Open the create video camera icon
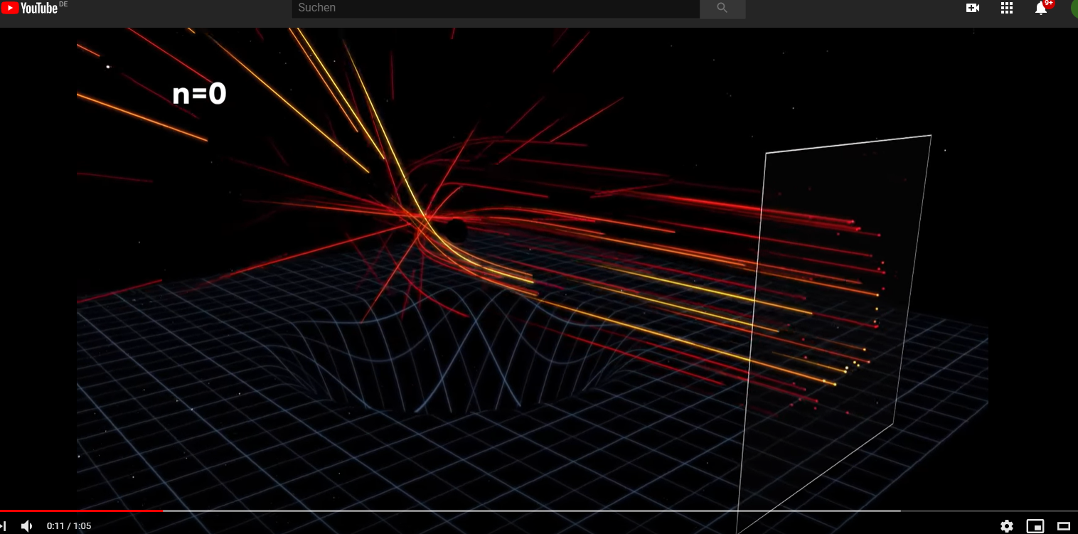Viewport: 1078px width, 534px height. click(973, 8)
